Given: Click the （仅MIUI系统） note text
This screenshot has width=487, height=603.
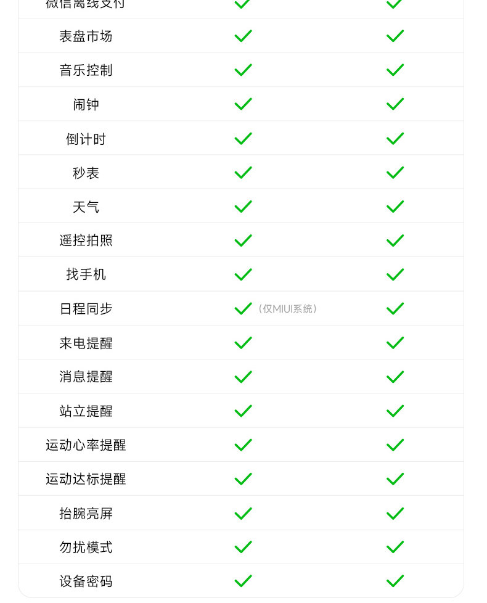Looking at the screenshot, I should 288,309.
